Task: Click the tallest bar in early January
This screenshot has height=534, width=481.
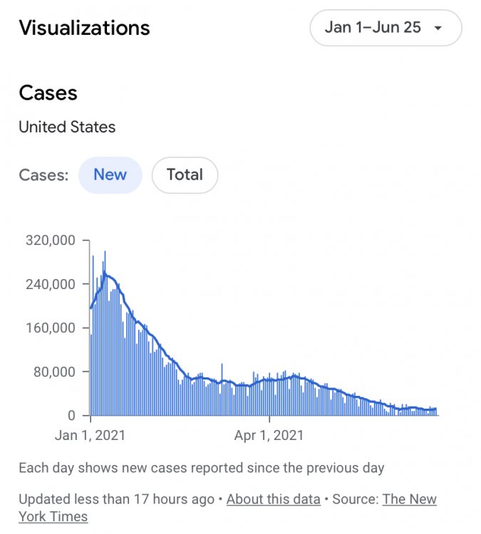Action: click(x=105, y=333)
